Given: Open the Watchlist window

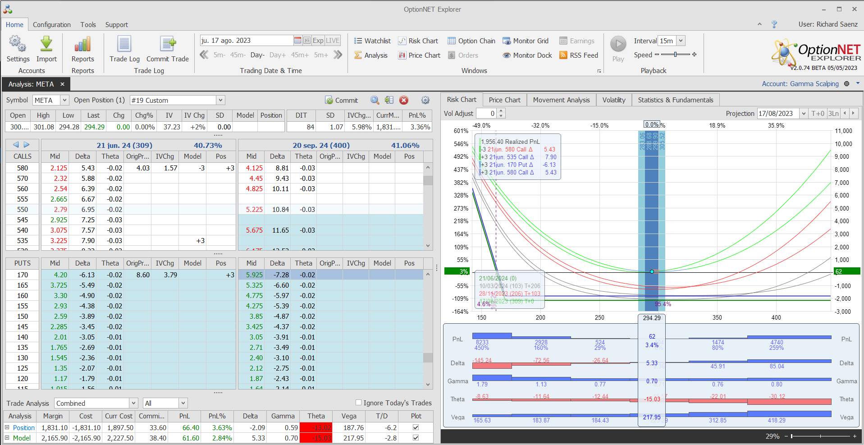Looking at the screenshot, I should click(x=372, y=41).
